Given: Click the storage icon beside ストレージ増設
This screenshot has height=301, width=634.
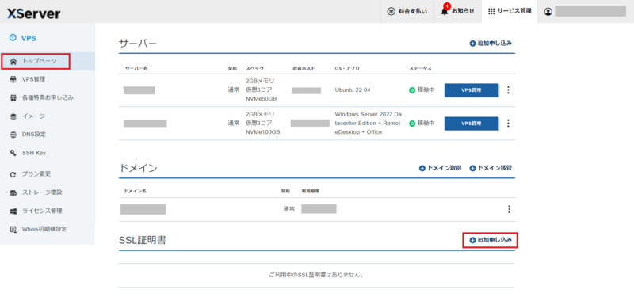Looking at the screenshot, I should tap(13, 192).
